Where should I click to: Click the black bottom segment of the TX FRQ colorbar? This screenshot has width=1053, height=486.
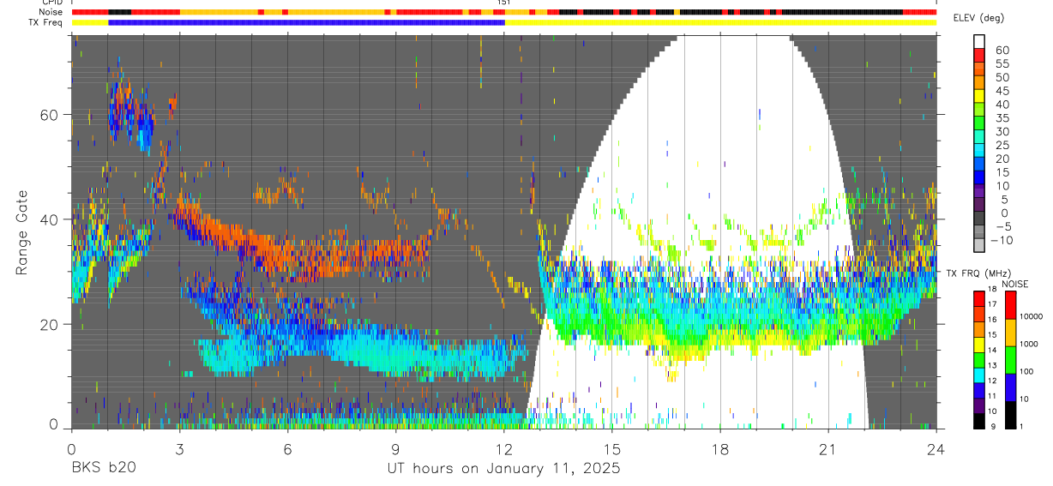[979, 420]
